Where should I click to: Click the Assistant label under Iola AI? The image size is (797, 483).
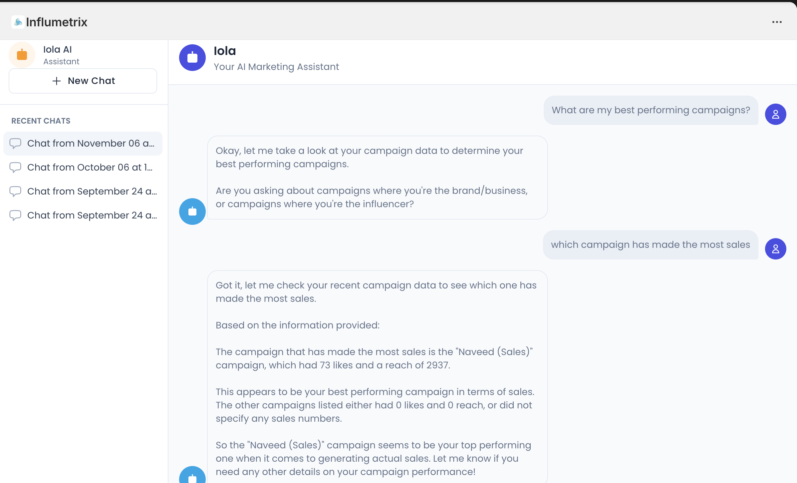[x=61, y=61]
